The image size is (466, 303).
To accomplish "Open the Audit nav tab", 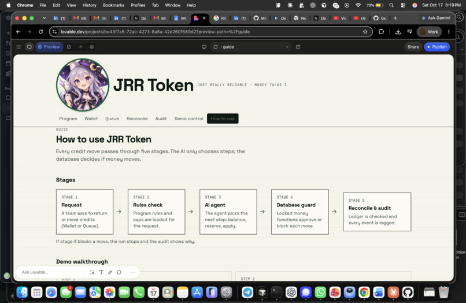I will click(x=161, y=119).
